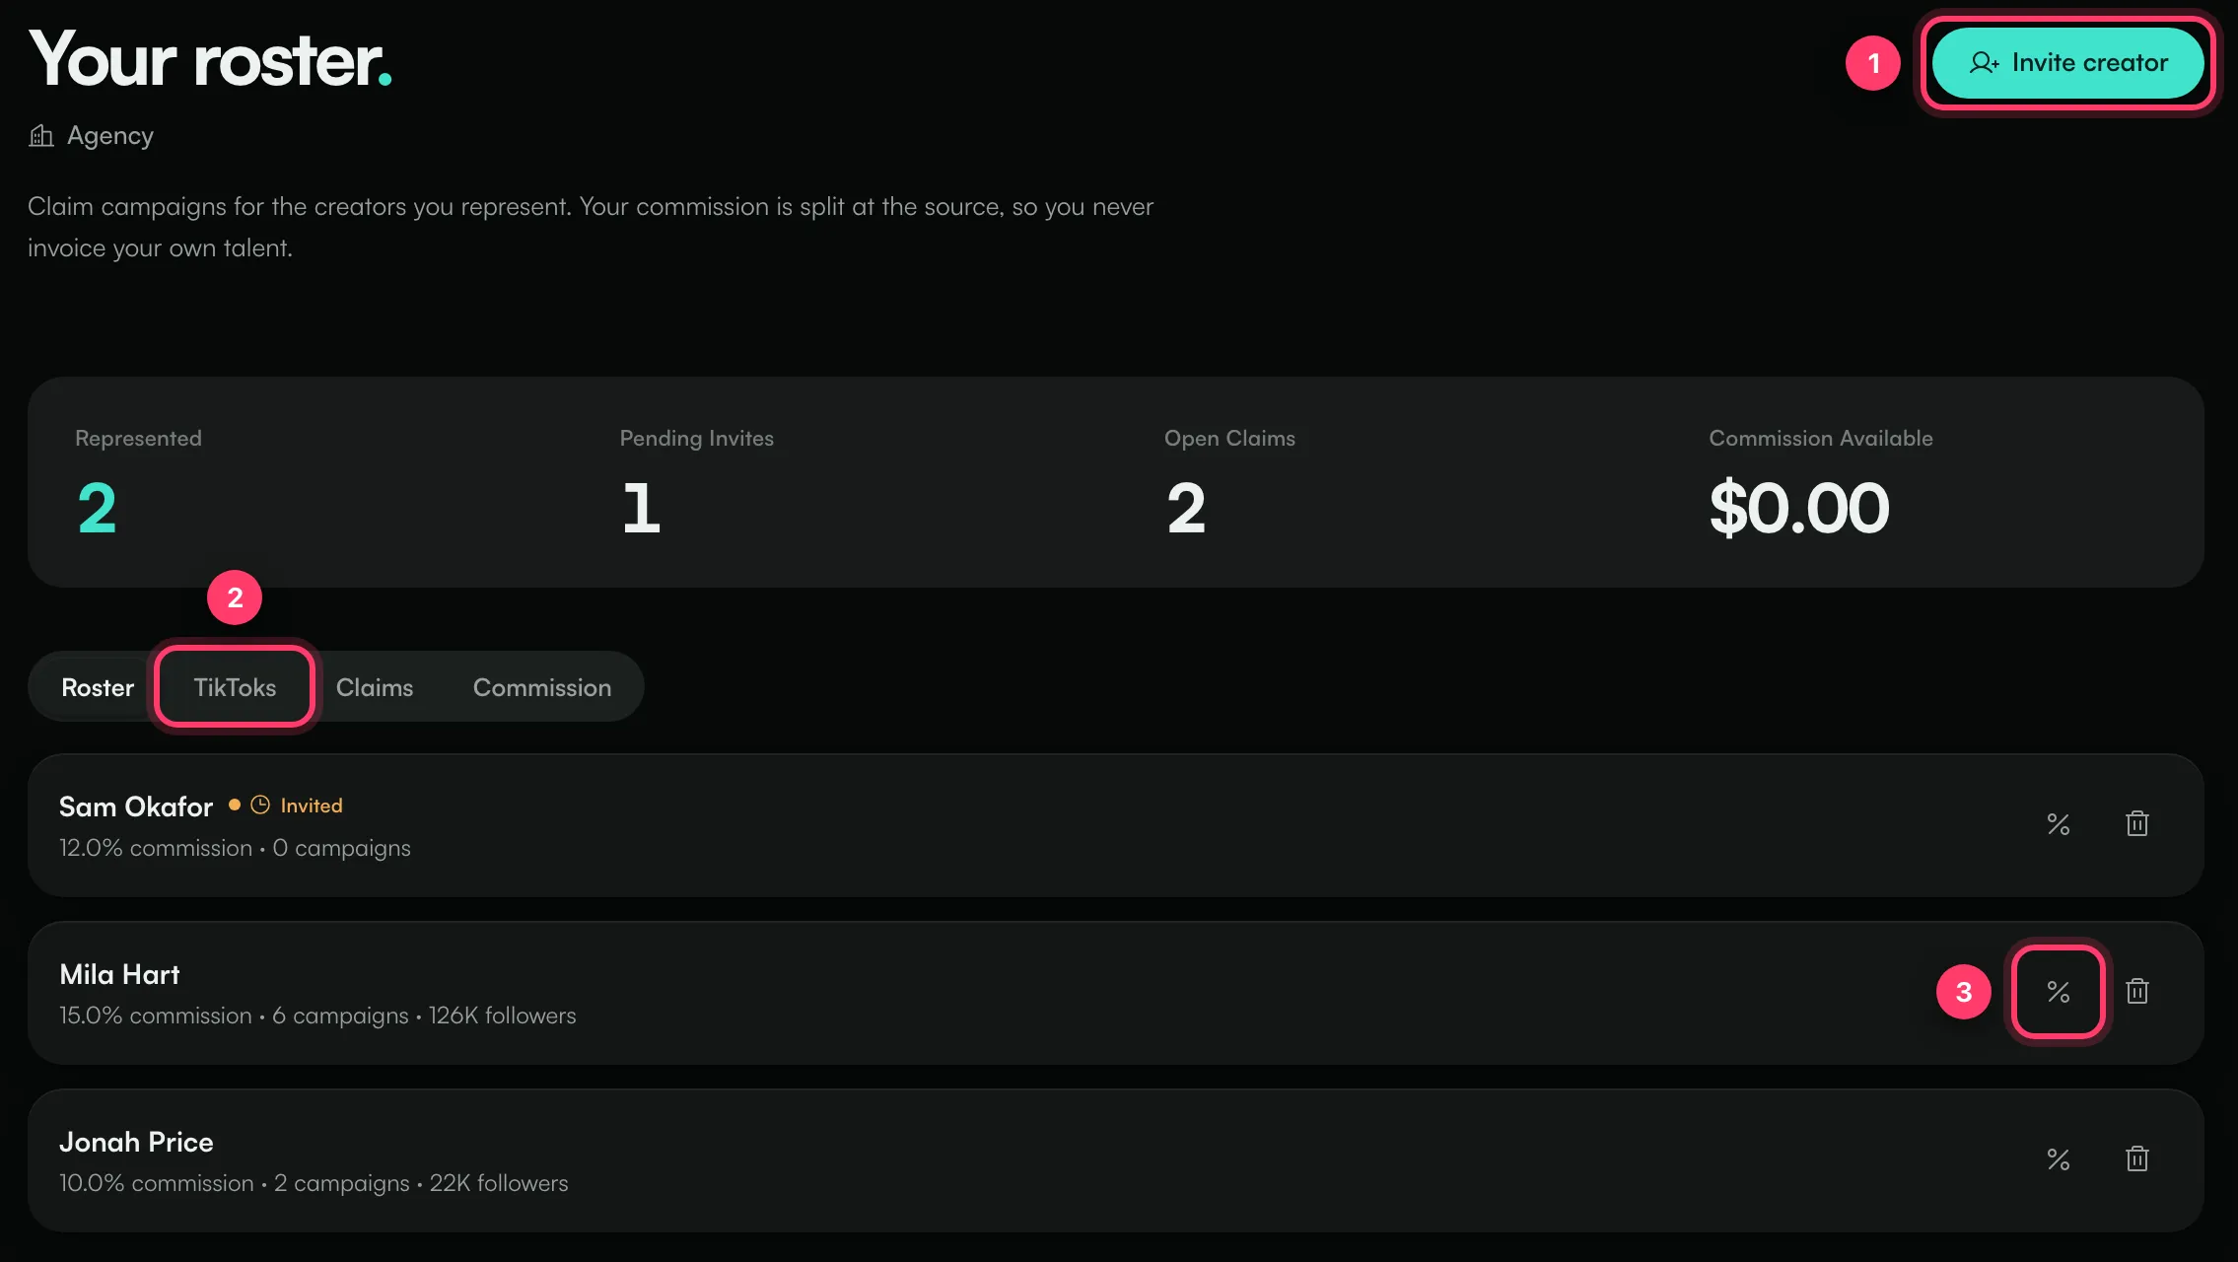Click the Represented label
2238x1262 pixels.
(138, 439)
